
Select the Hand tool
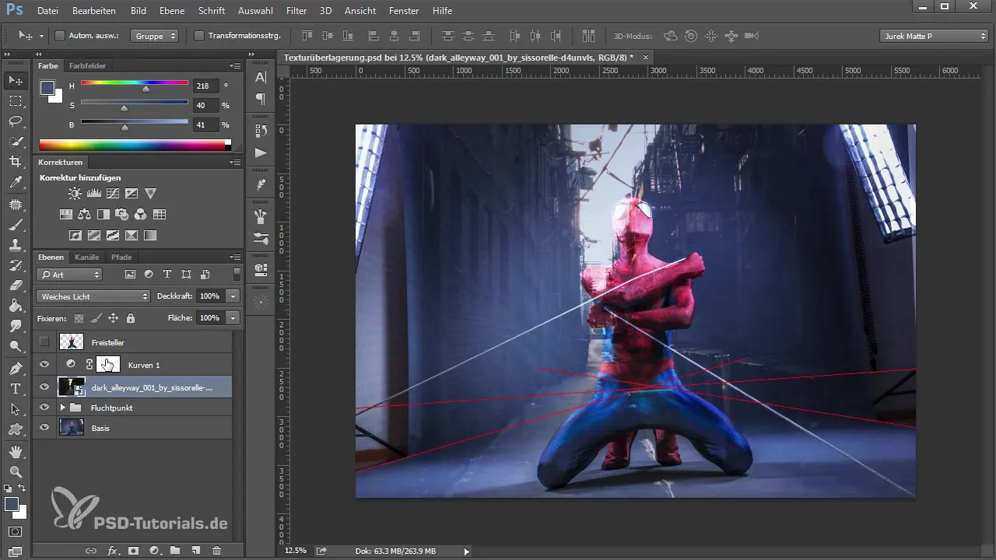click(15, 451)
